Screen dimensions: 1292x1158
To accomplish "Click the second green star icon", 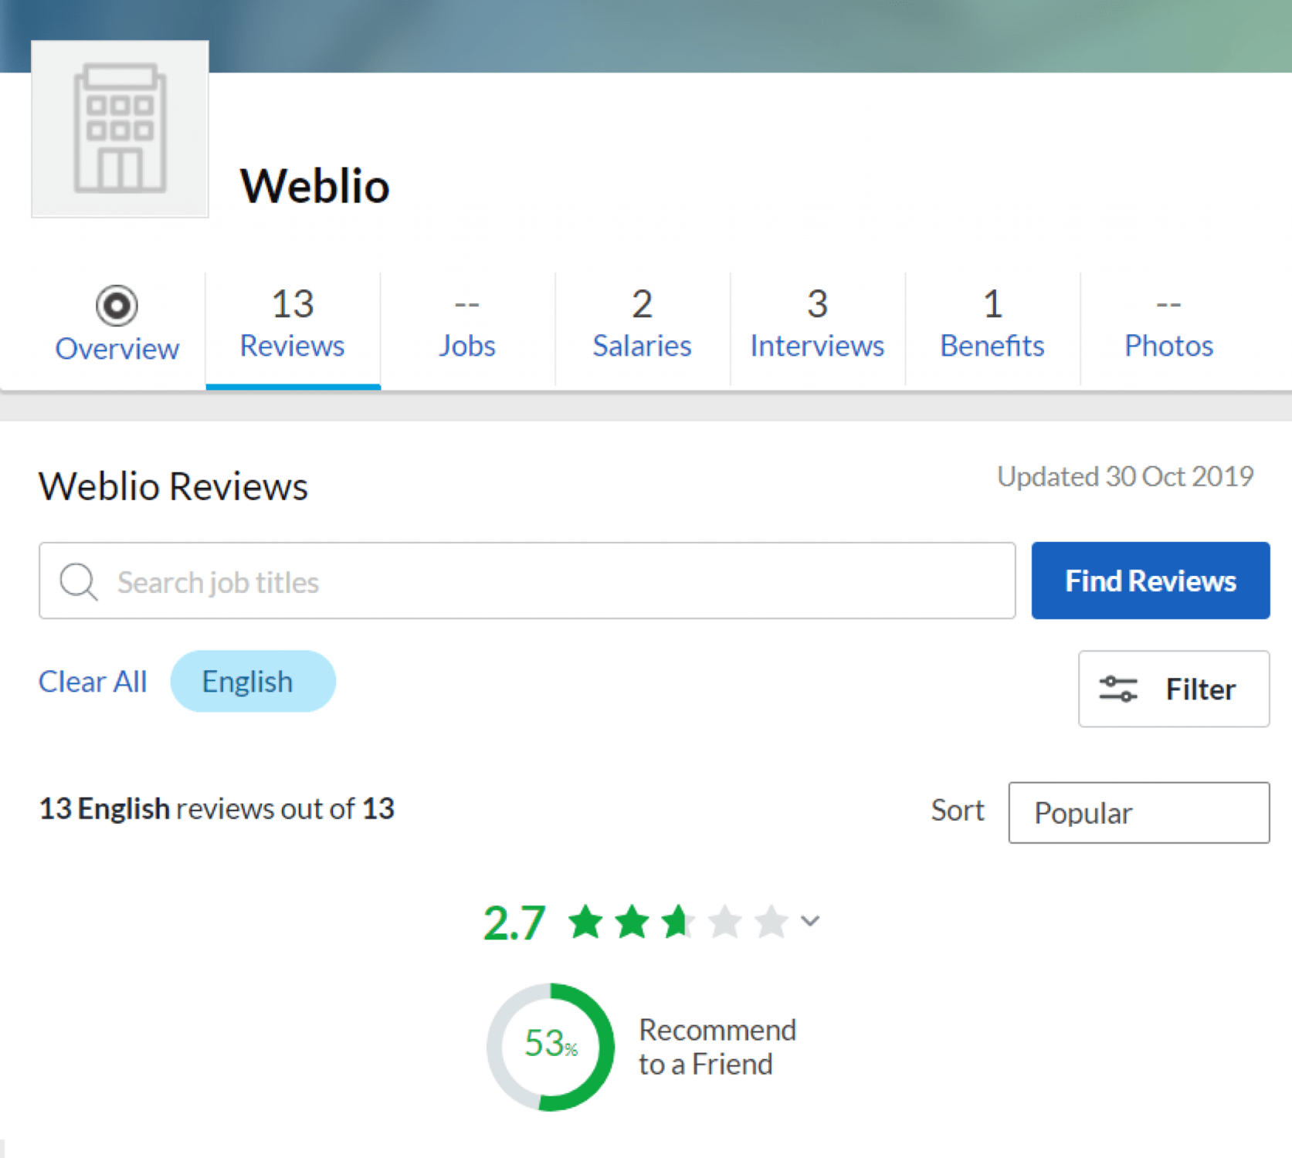I will click(x=632, y=920).
